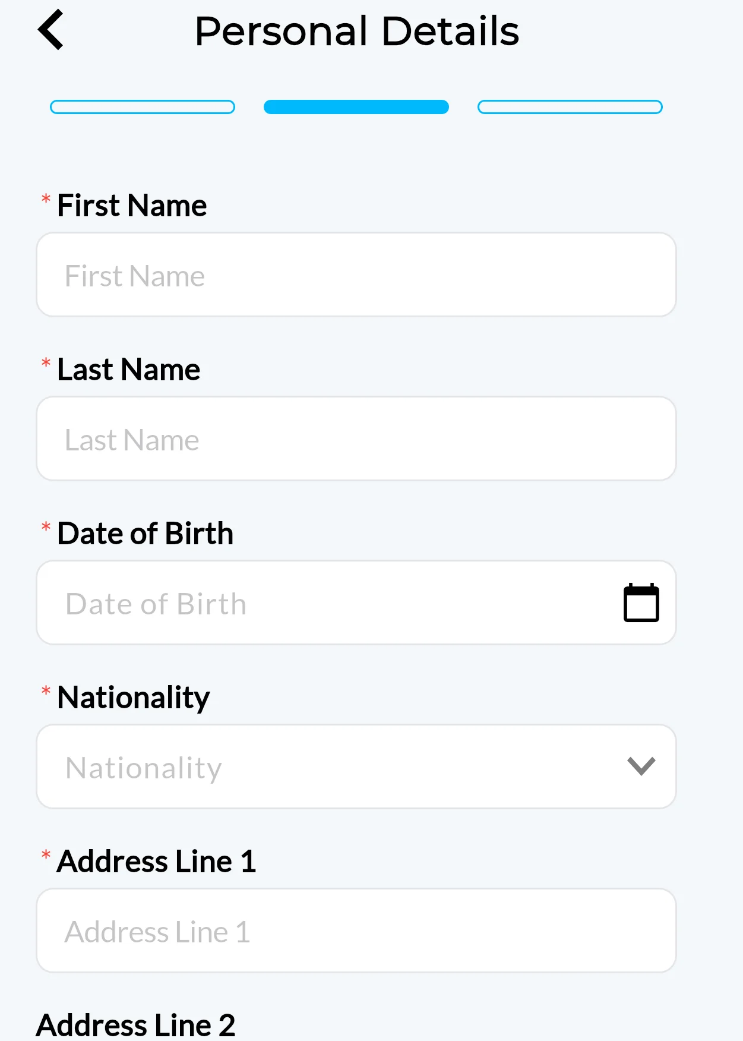
Task: Expand the Nationality chevron arrow
Action: point(641,766)
